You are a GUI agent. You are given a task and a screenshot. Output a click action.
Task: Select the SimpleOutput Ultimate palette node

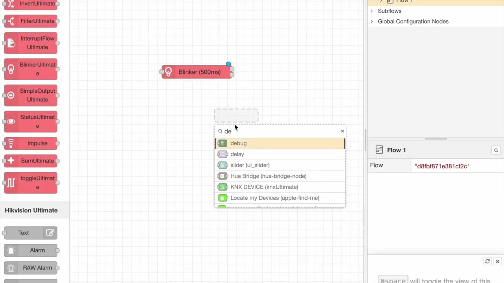pos(31,95)
